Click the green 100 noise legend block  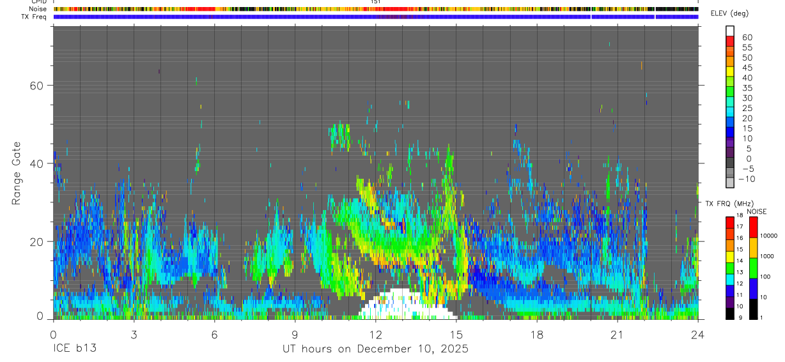click(753, 268)
